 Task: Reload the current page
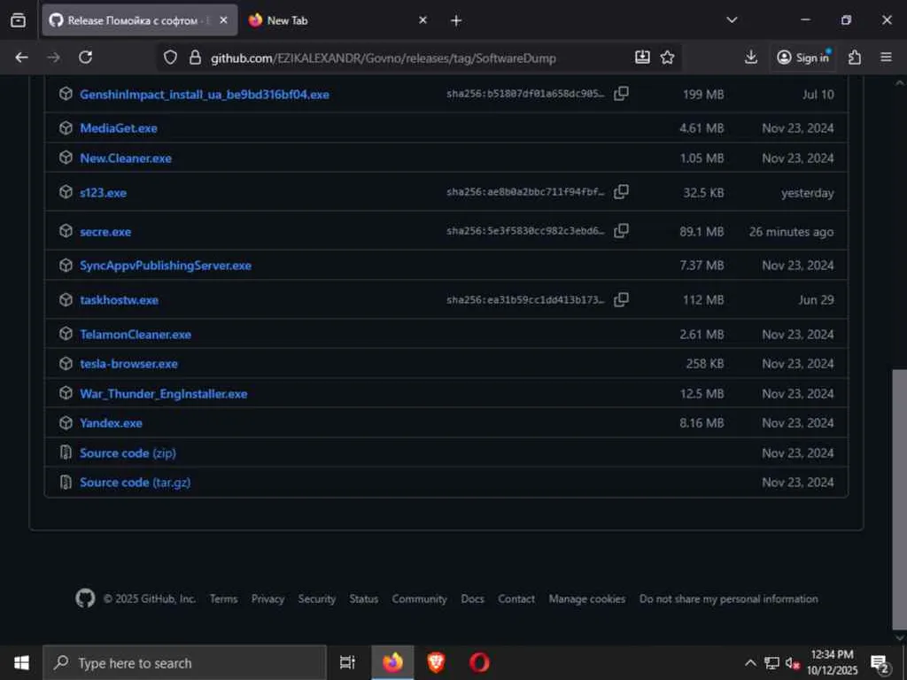pos(86,58)
